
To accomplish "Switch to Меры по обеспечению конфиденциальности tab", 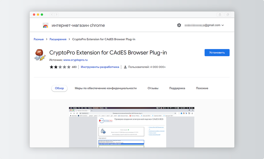I will [105, 88].
